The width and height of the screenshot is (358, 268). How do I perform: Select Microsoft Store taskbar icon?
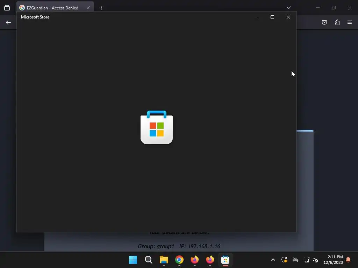pos(225,260)
